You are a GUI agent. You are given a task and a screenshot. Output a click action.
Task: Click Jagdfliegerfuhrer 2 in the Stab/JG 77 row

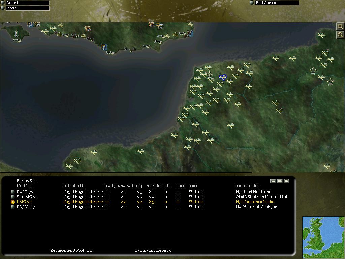click(x=83, y=197)
